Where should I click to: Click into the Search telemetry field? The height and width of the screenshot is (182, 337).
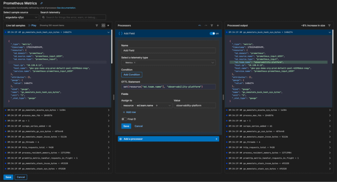click(73, 17)
